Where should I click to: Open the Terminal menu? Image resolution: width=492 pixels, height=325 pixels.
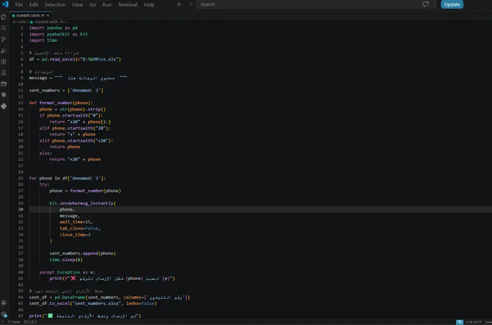coord(128,4)
